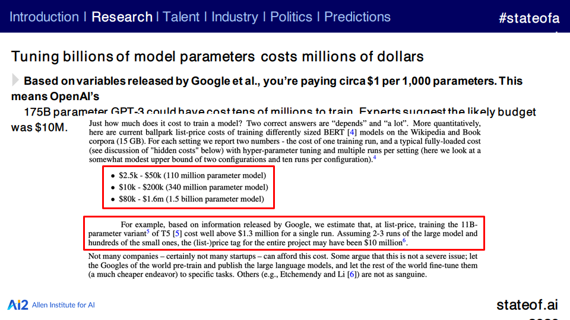570x320 pixels.
Task: Switch to the Predictions section
Action: [357, 17]
